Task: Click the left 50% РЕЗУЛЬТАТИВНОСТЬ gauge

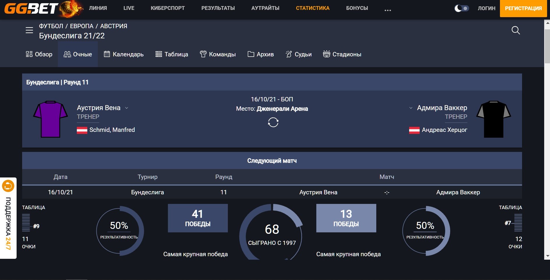Action: [120, 231]
